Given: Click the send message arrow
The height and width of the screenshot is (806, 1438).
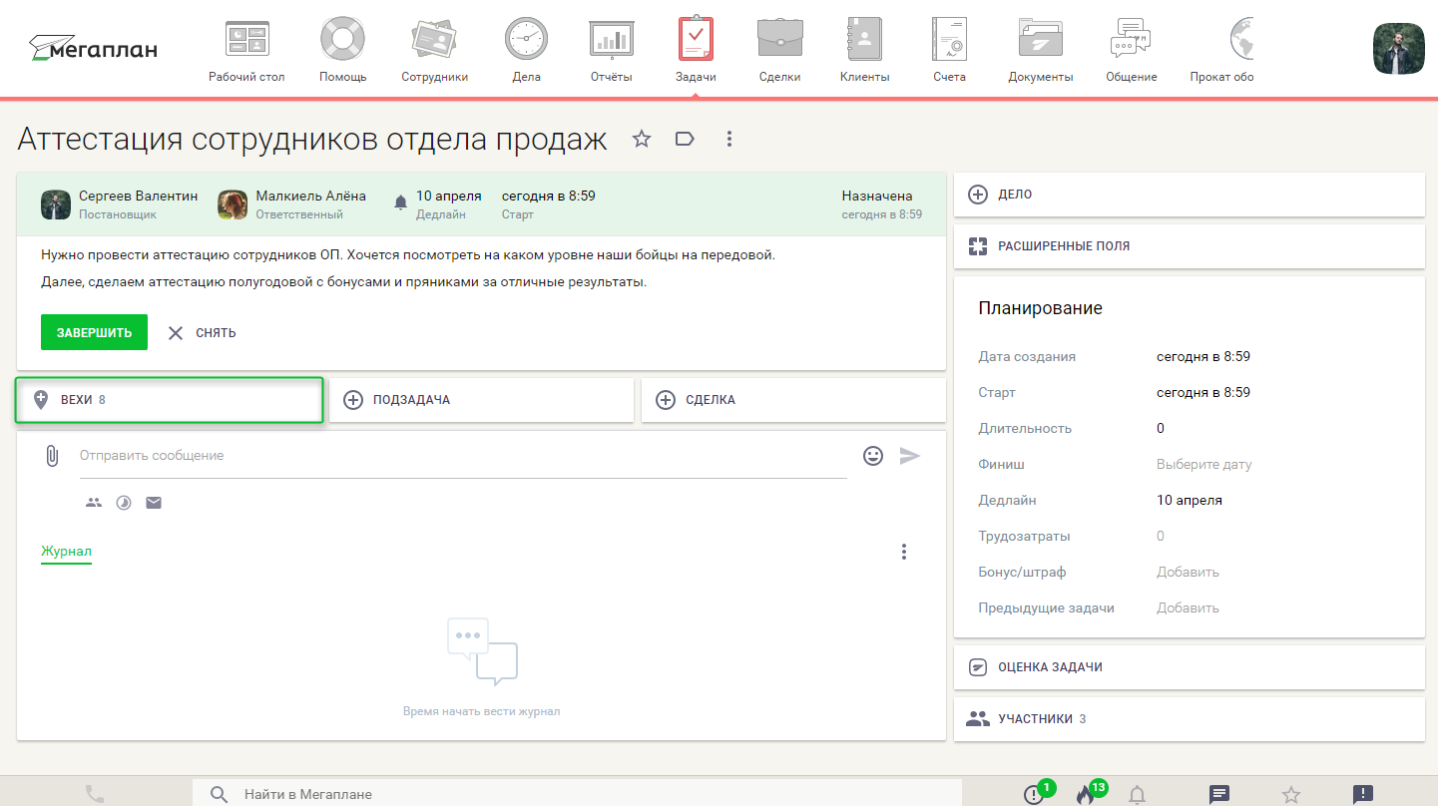Looking at the screenshot, I should pos(909,456).
